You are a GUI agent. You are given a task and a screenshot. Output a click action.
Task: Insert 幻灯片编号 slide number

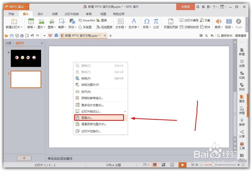pos(189,20)
